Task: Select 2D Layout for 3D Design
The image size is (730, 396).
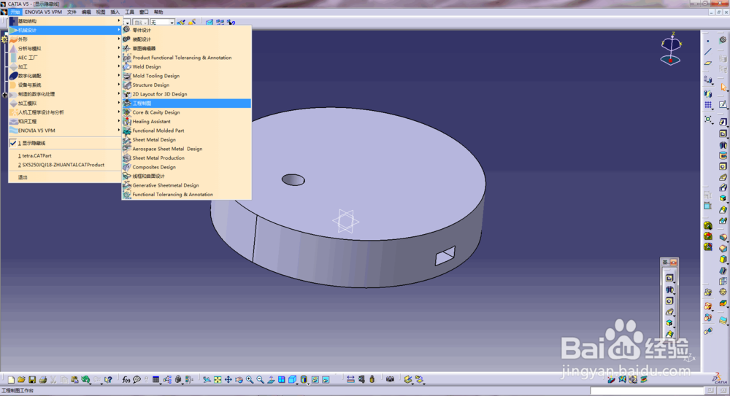Action: [187, 94]
